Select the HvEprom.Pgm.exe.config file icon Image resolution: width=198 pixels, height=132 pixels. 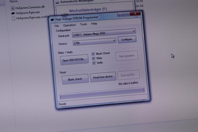tap(13, 18)
